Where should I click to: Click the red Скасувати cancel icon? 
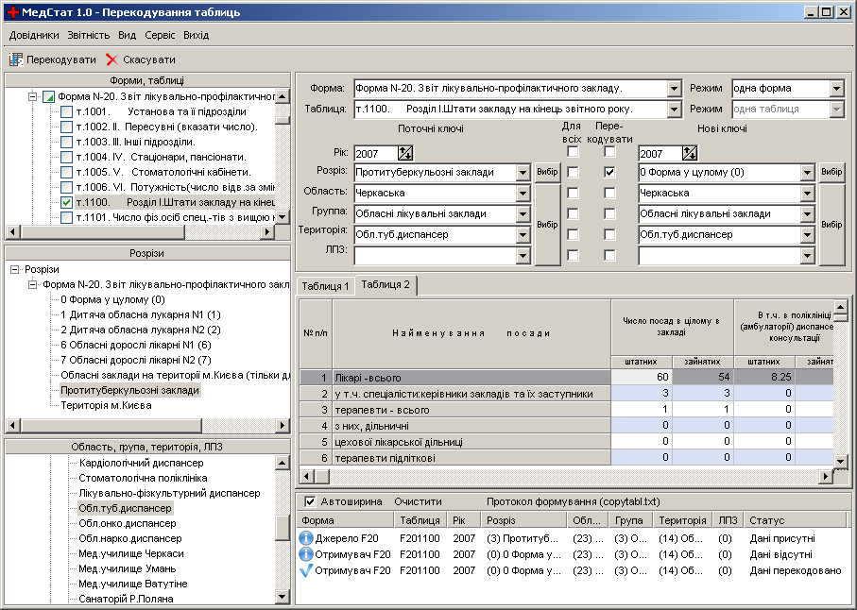pyautogui.click(x=111, y=59)
